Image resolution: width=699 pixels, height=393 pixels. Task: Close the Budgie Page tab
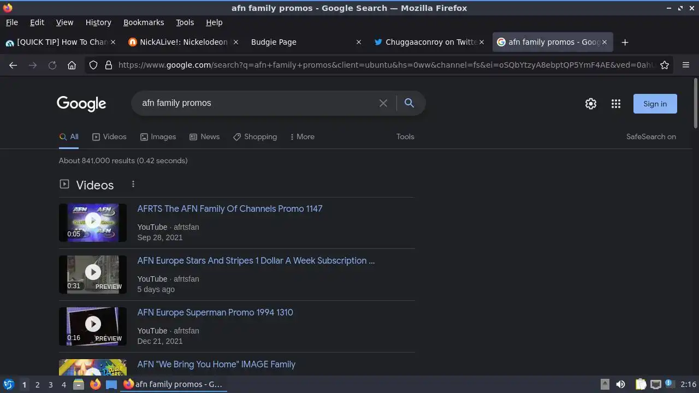[x=359, y=42]
